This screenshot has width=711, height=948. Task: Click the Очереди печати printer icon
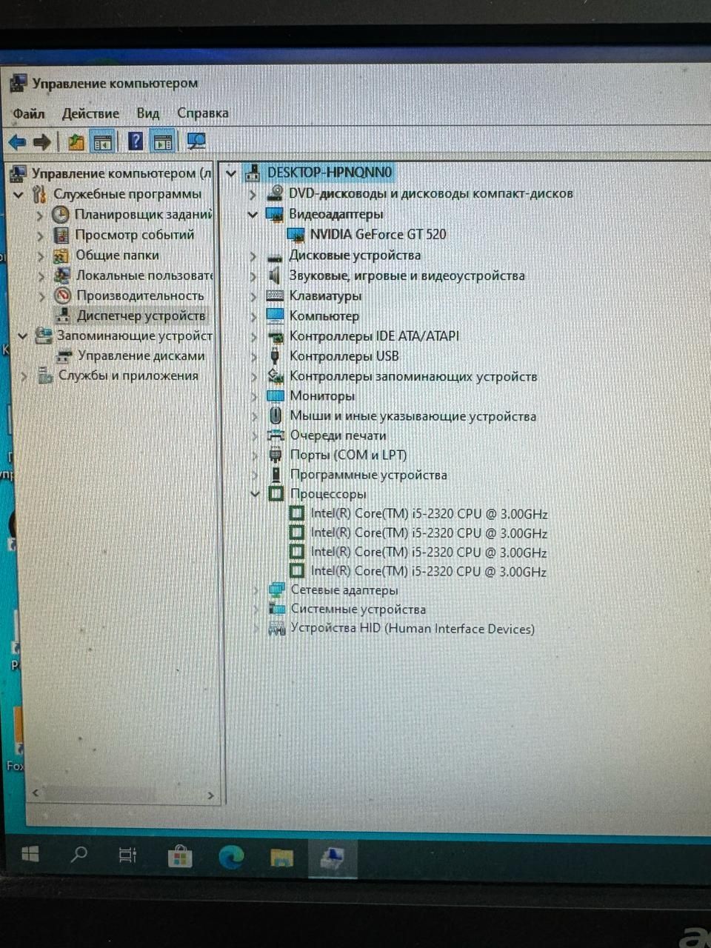point(276,435)
